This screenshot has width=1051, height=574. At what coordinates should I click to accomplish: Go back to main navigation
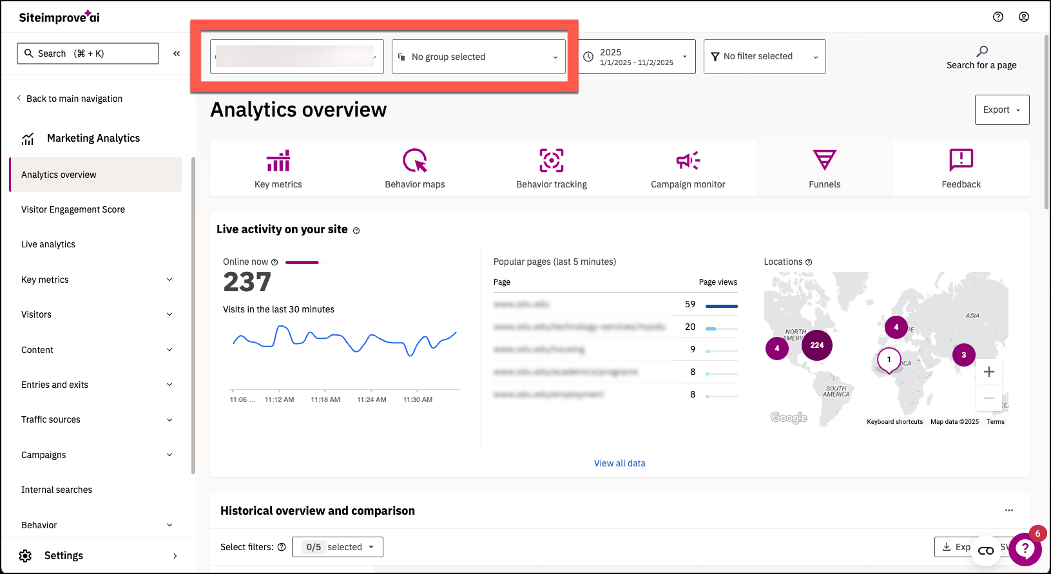click(70, 99)
